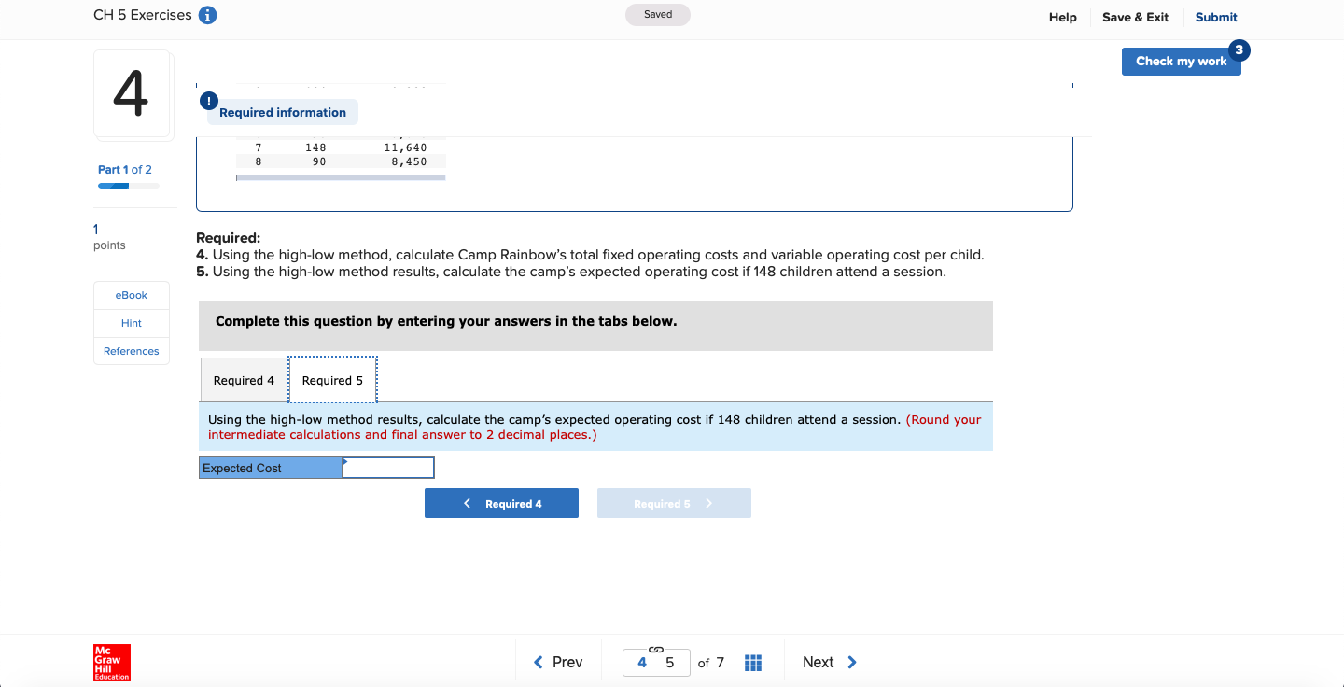
Task: Click the McGraw Hill Education logo
Action: (111, 663)
